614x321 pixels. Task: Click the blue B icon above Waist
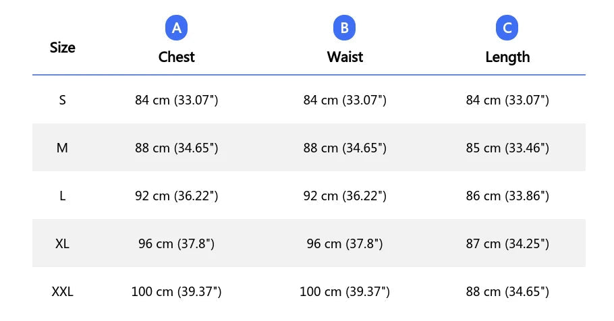[x=344, y=28]
